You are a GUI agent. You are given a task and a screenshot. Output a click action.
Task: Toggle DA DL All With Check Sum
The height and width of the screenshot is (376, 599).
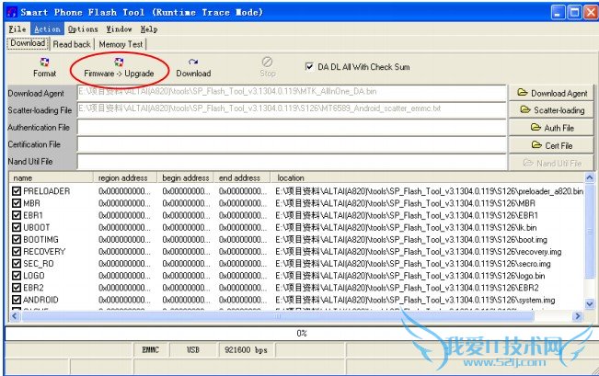(309, 67)
